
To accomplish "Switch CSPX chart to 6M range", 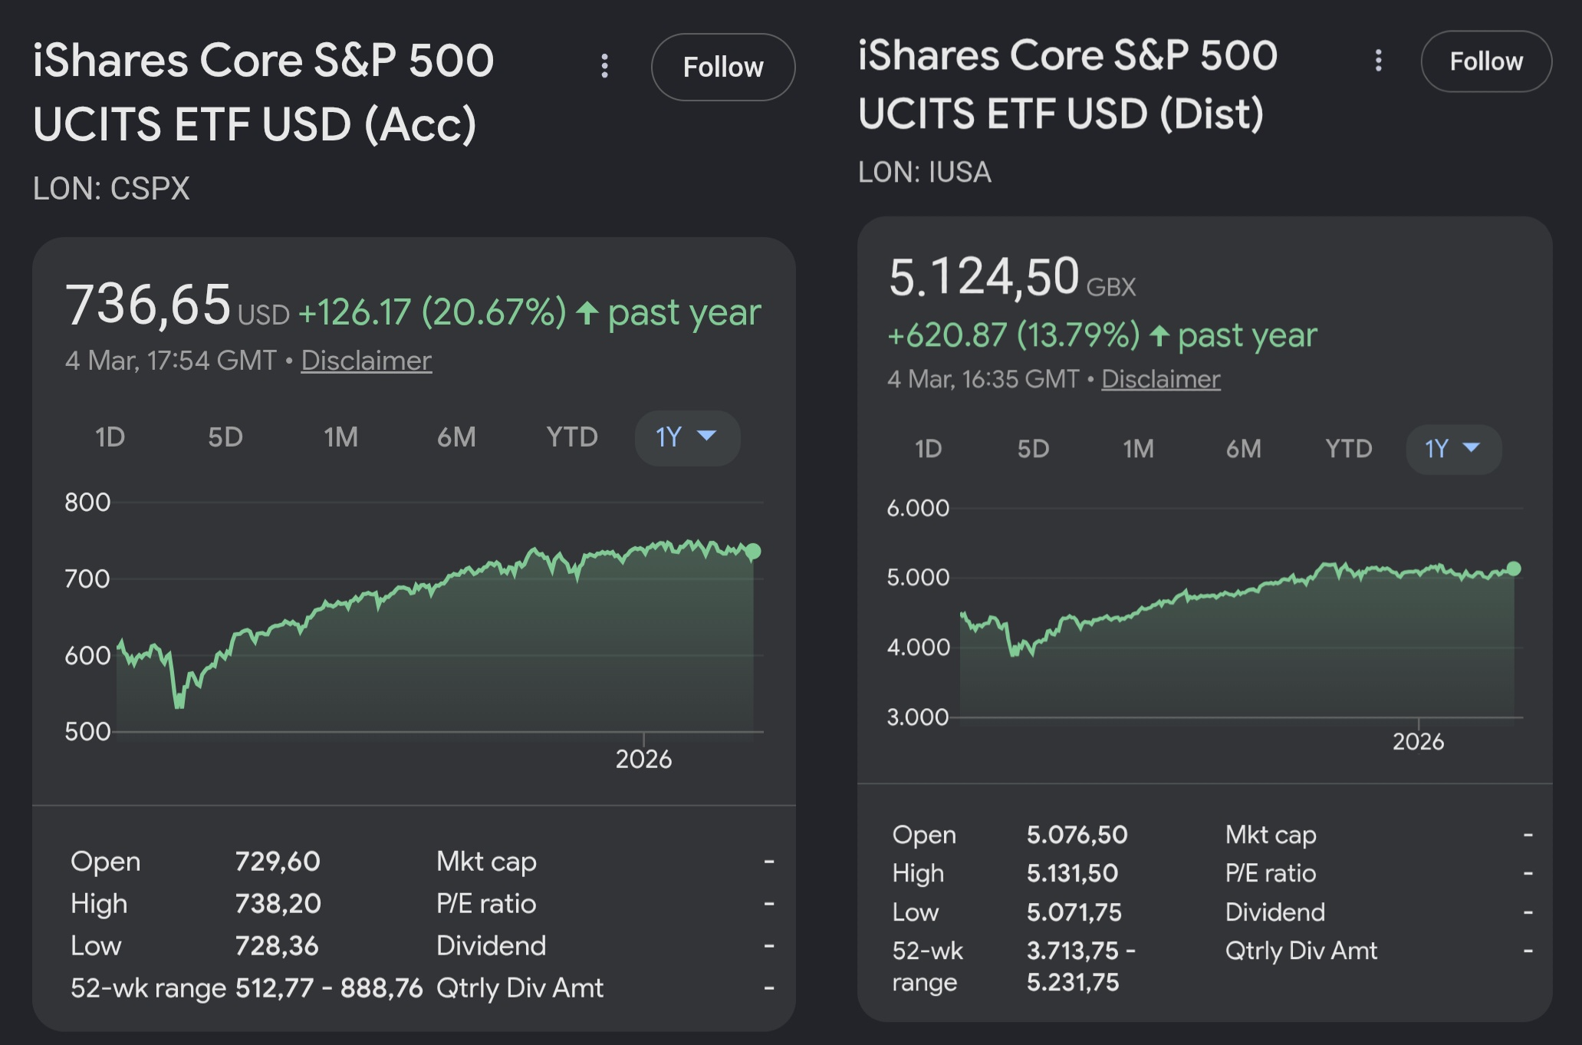I will click(456, 437).
